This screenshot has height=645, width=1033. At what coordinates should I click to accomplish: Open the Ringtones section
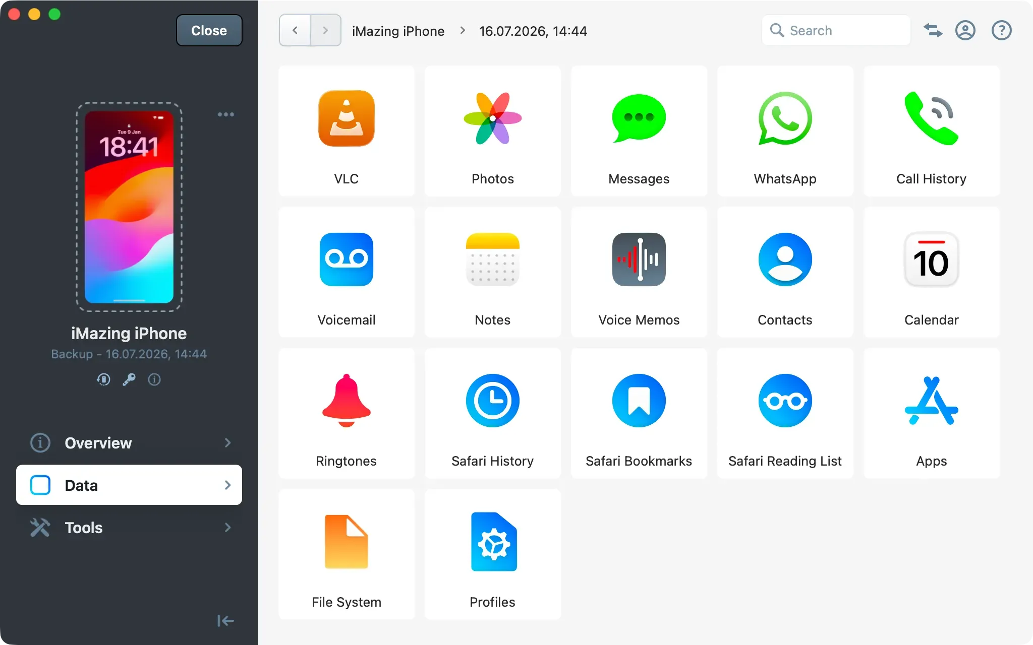click(x=347, y=413)
